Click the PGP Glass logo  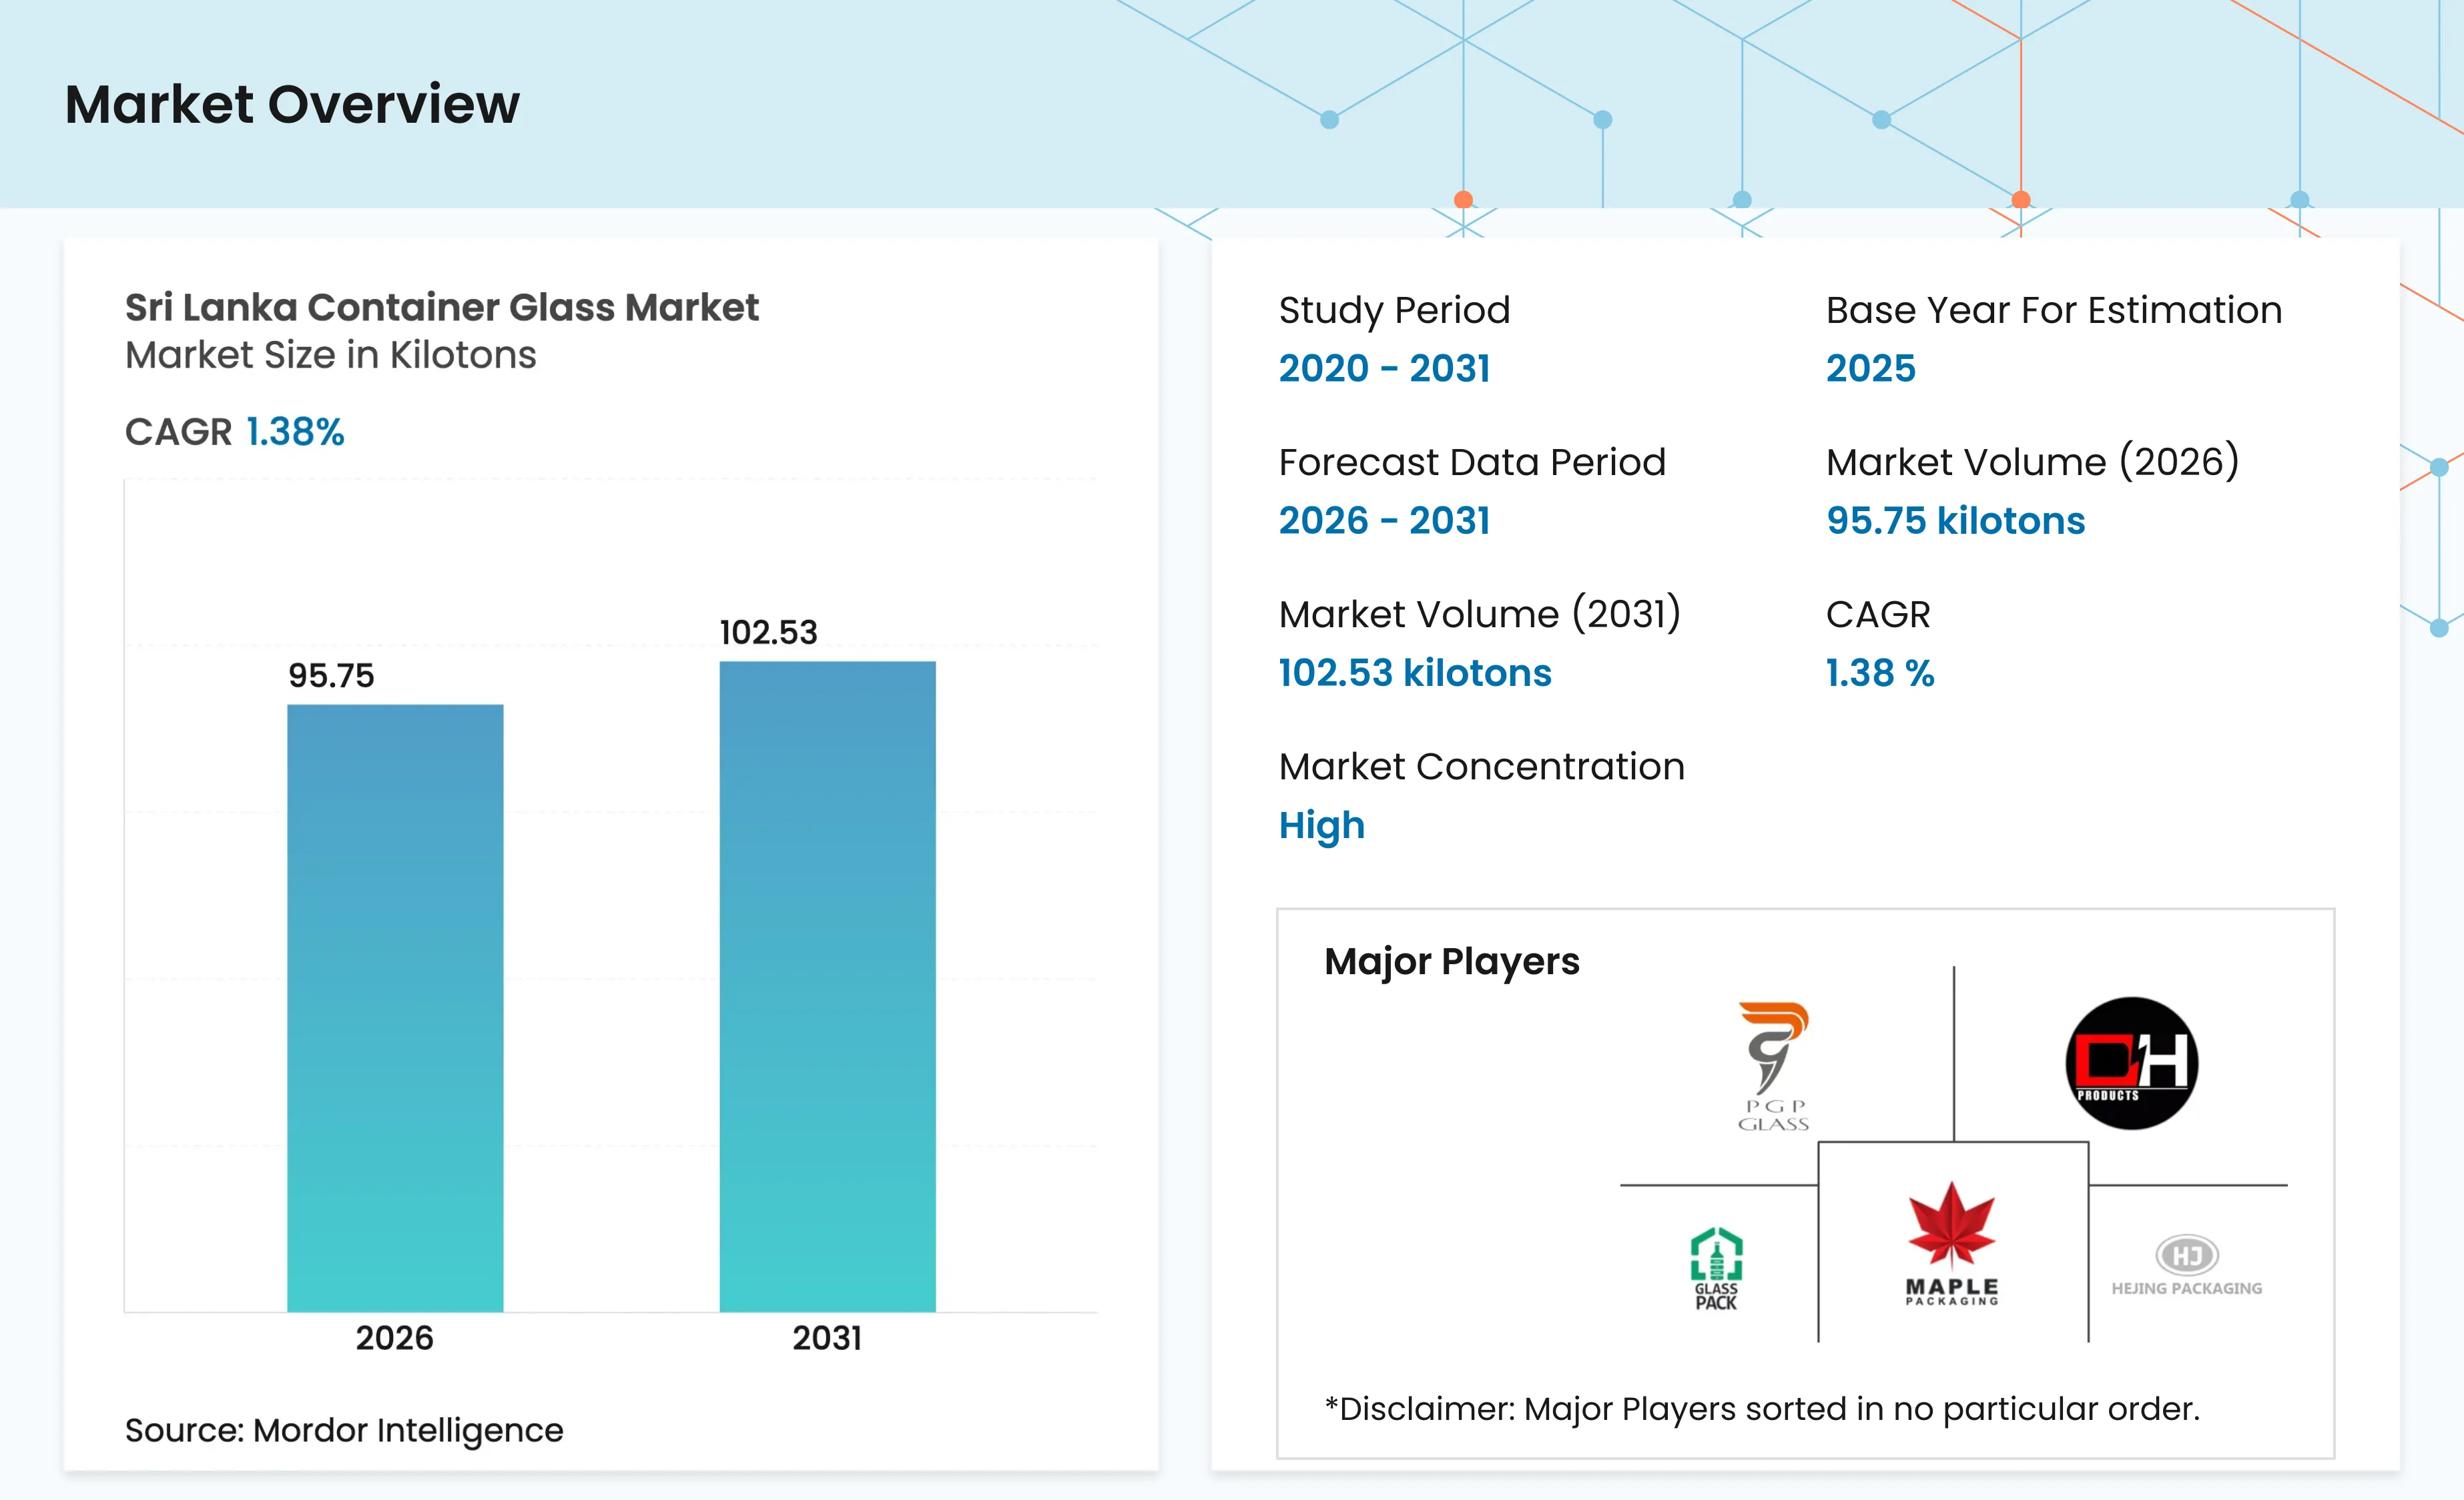(x=1773, y=1066)
